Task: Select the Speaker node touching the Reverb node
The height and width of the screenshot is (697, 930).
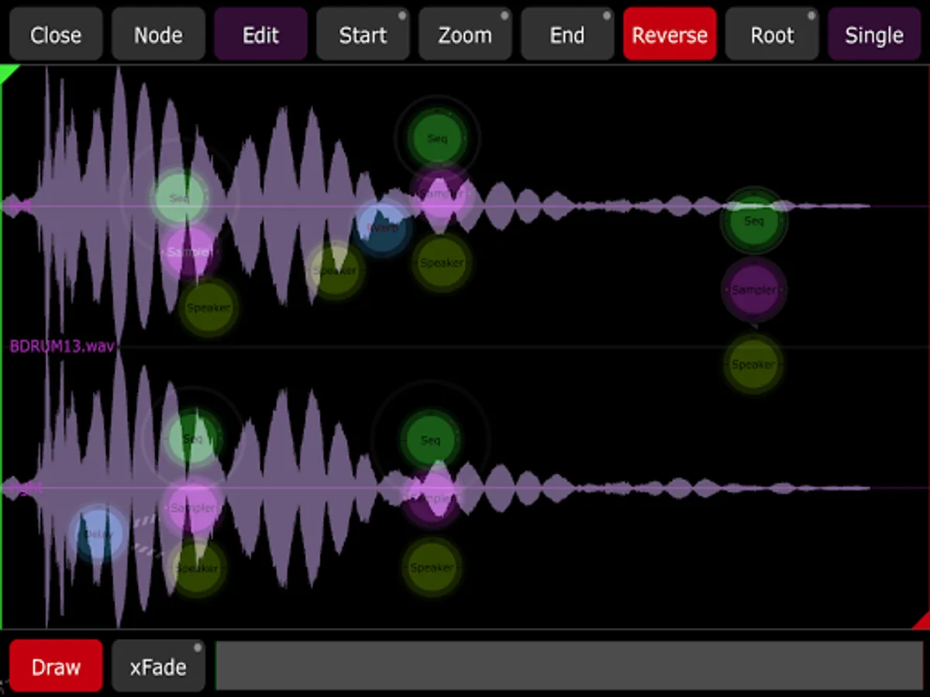Action: click(x=336, y=270)
